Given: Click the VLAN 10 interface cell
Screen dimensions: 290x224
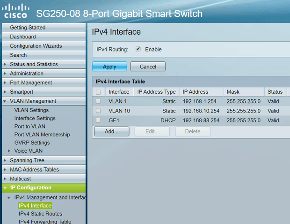Looking at the screenshot, I should 119,111.
